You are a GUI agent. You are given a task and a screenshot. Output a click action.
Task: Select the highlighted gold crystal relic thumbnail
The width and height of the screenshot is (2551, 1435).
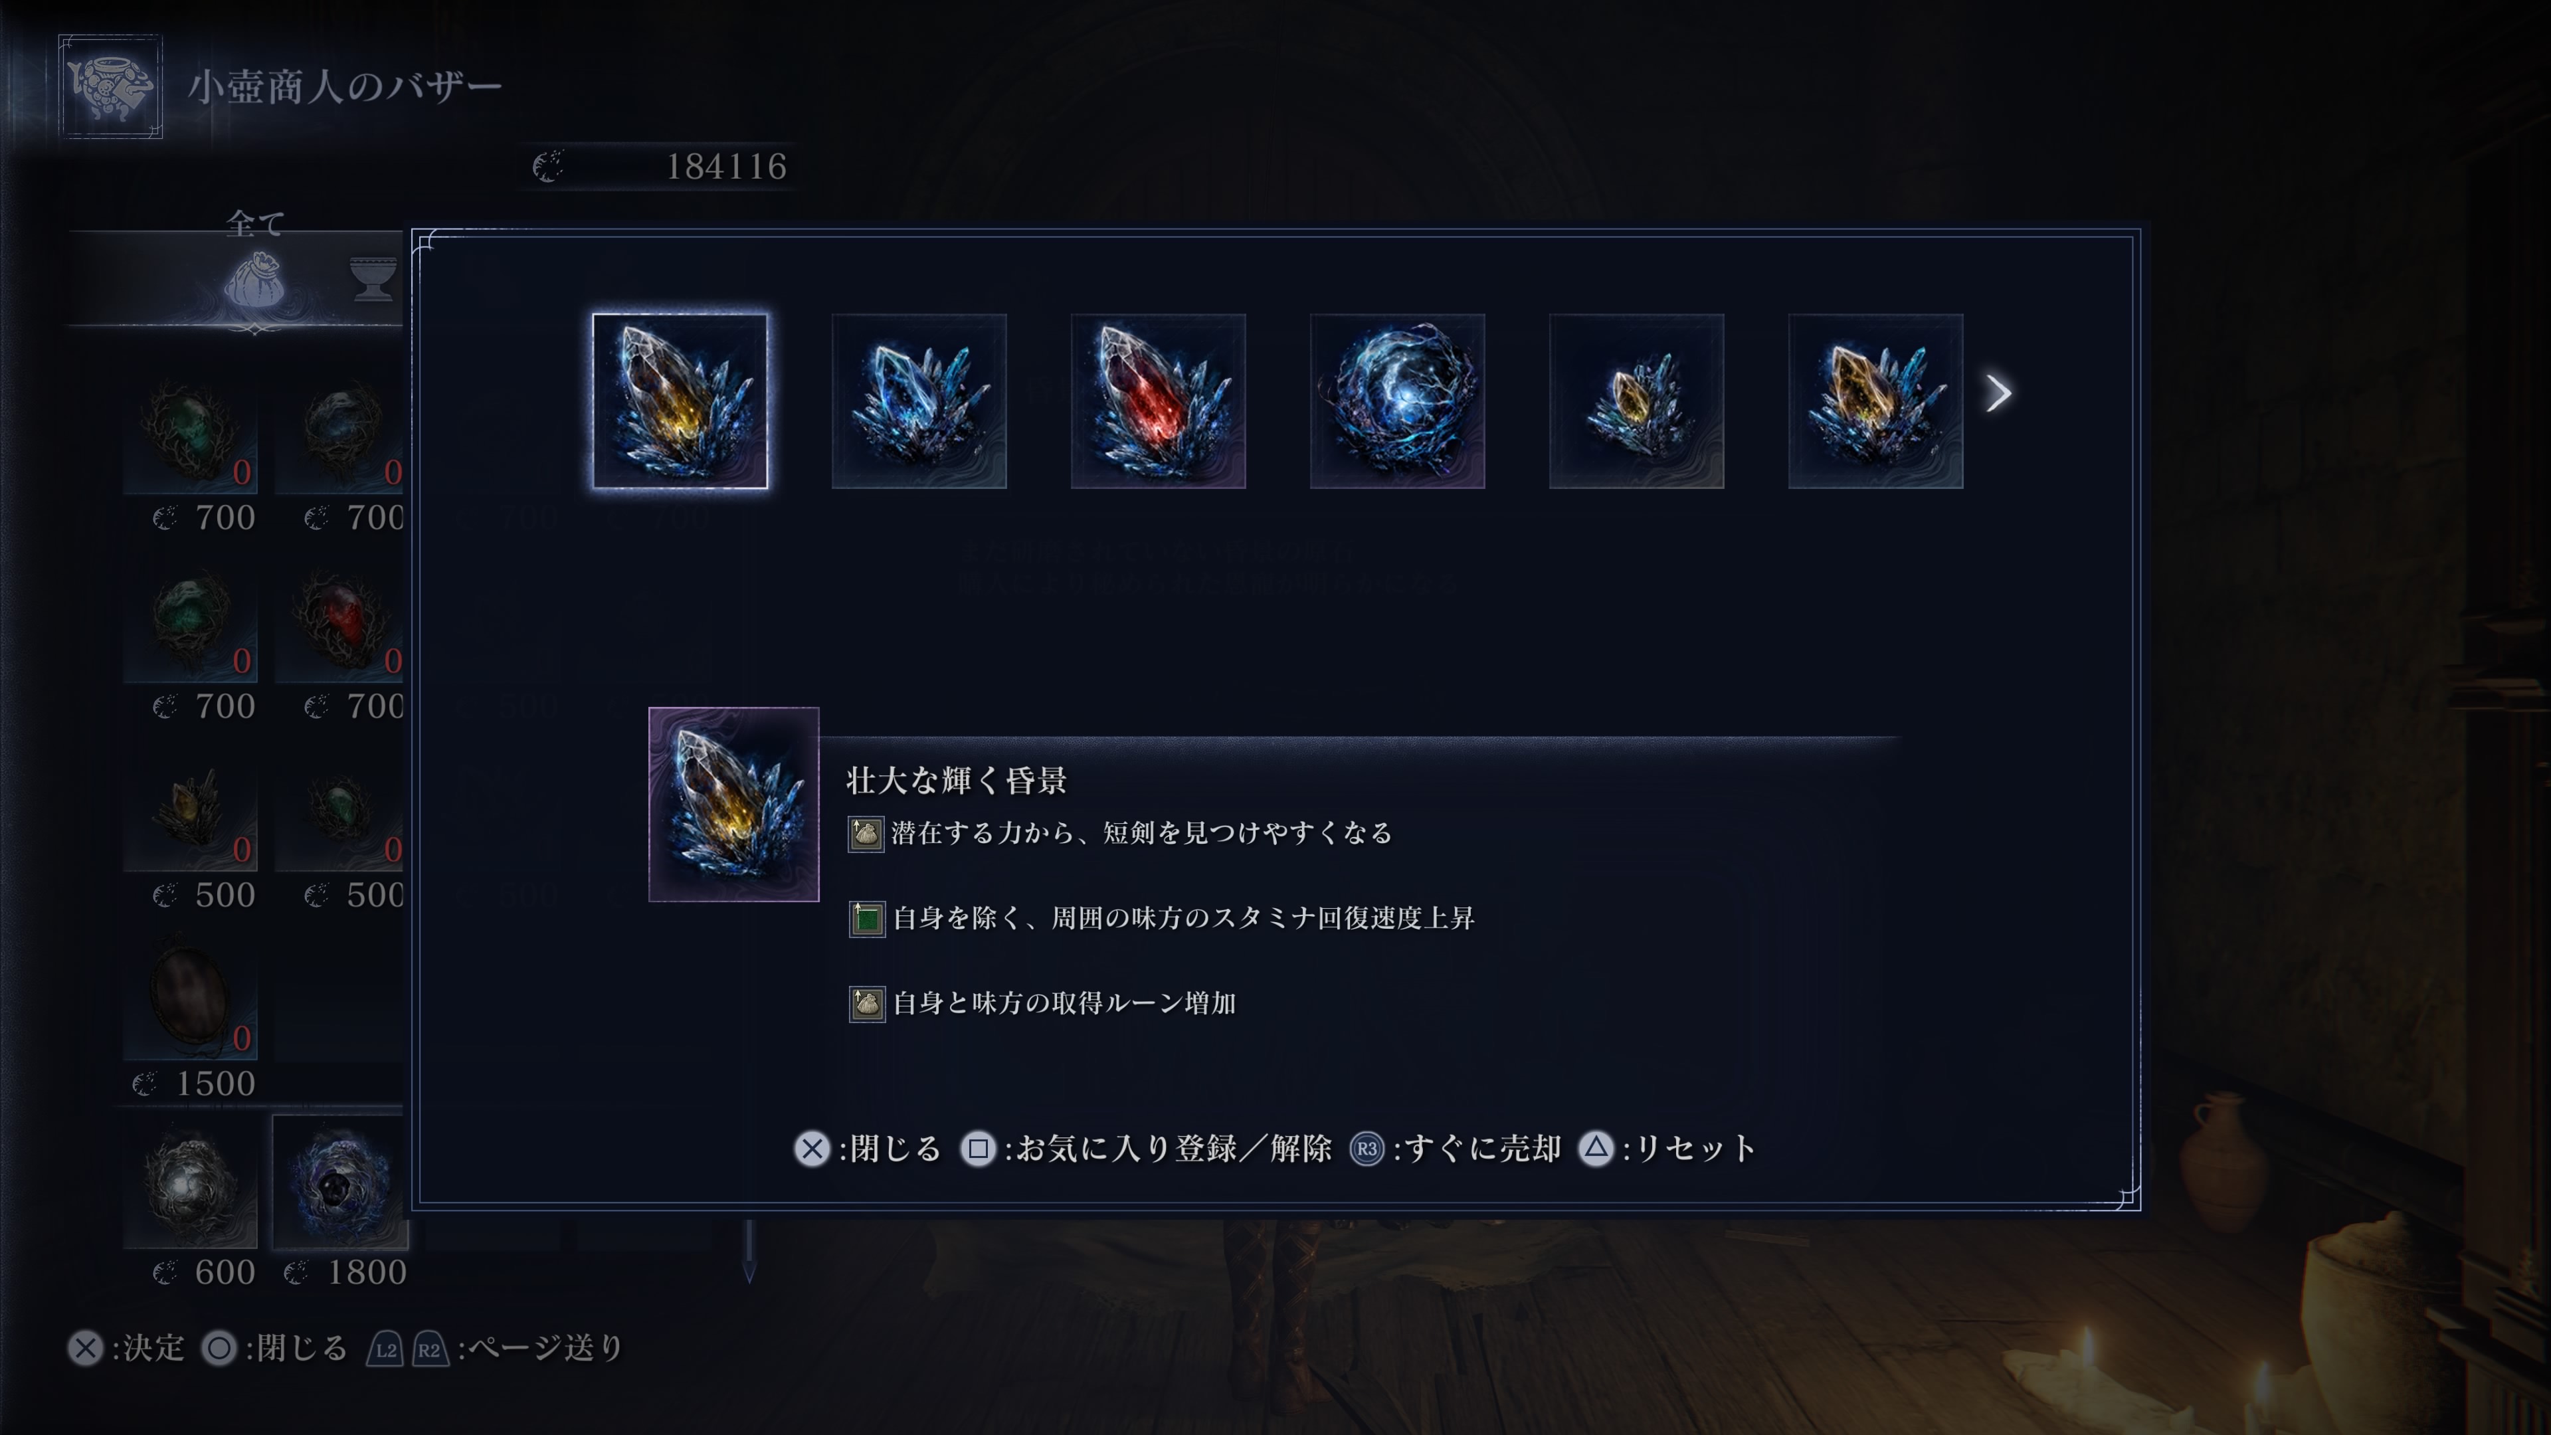point(680,401)
